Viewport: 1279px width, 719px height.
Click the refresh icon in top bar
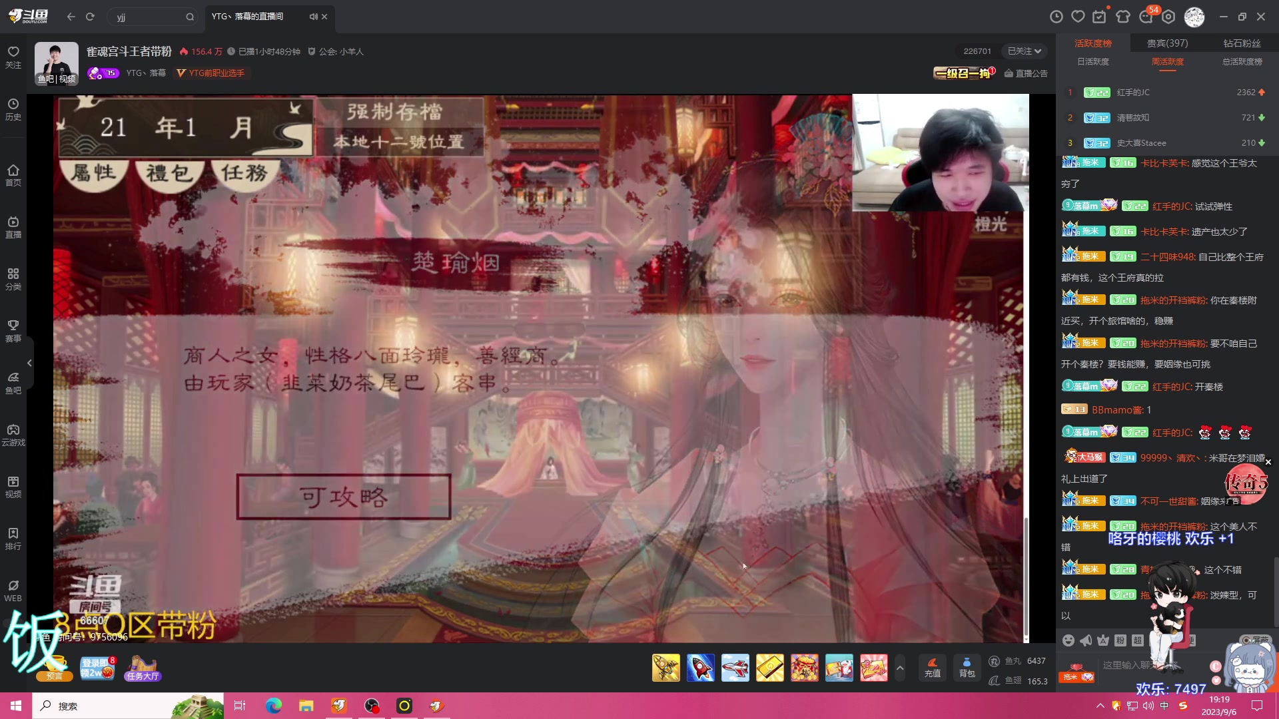click(x=91, y=17)
